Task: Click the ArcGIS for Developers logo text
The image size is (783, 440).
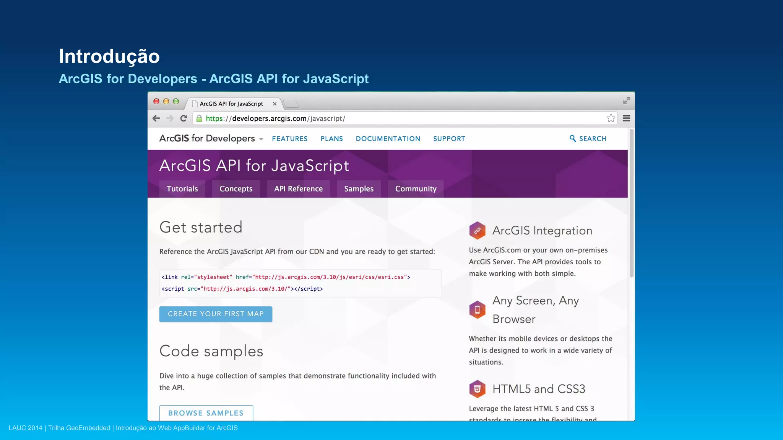Action: 207,138
